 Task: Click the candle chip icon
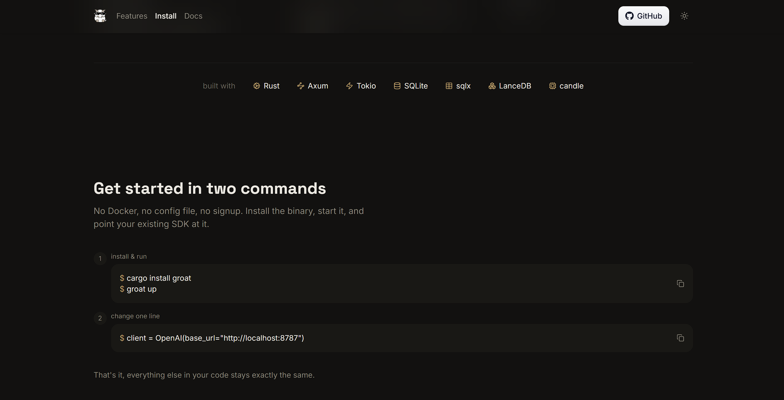pyautogui.click(x=553, y=86)
